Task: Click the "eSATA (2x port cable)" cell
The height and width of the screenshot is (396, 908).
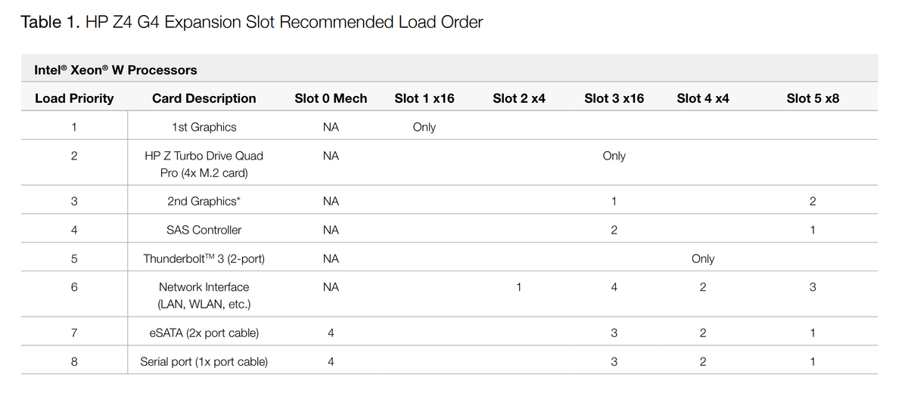Action: 204,333
